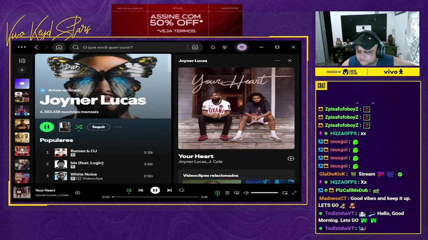Open the friend activity icon
Screen dimensions: 428x240
(225, 47)
